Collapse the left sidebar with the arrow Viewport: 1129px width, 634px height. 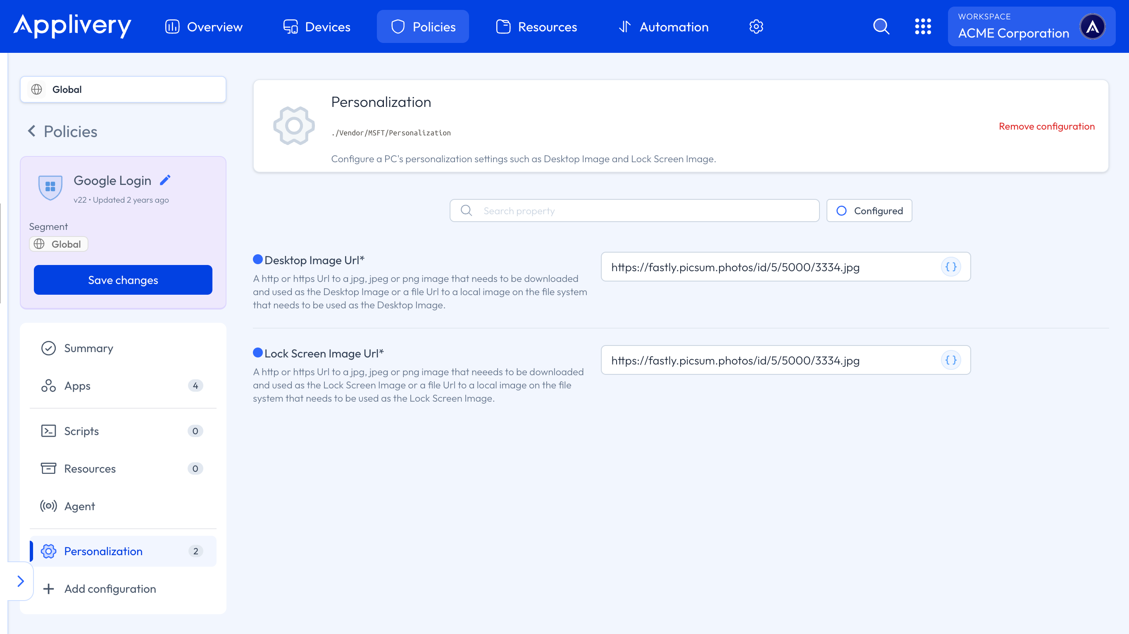[x=20, y=581]
